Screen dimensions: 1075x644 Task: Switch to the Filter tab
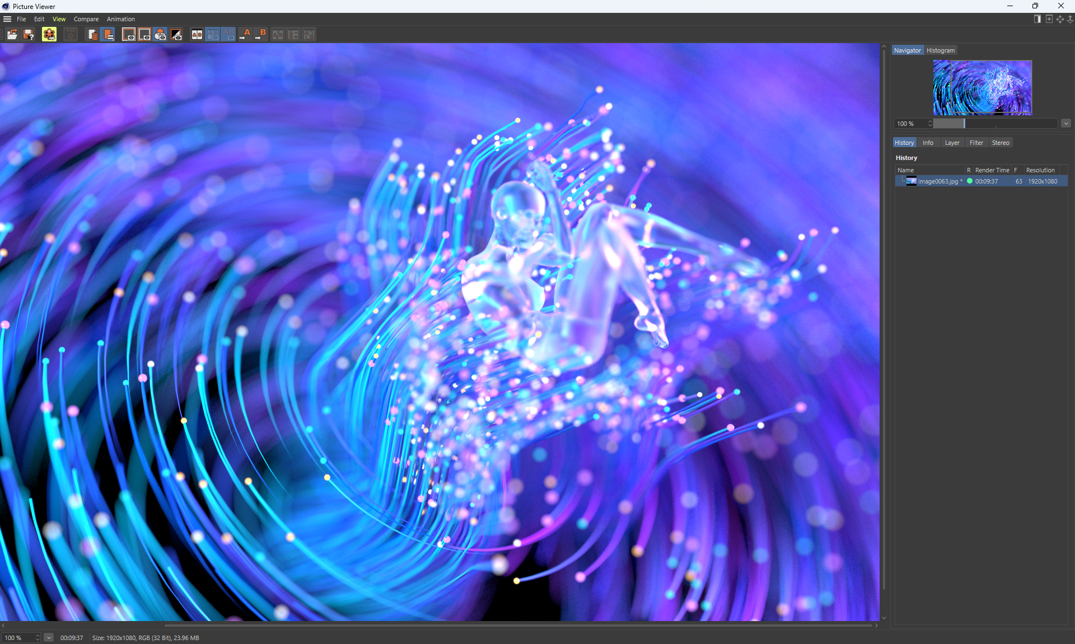(x=976, y=143)
